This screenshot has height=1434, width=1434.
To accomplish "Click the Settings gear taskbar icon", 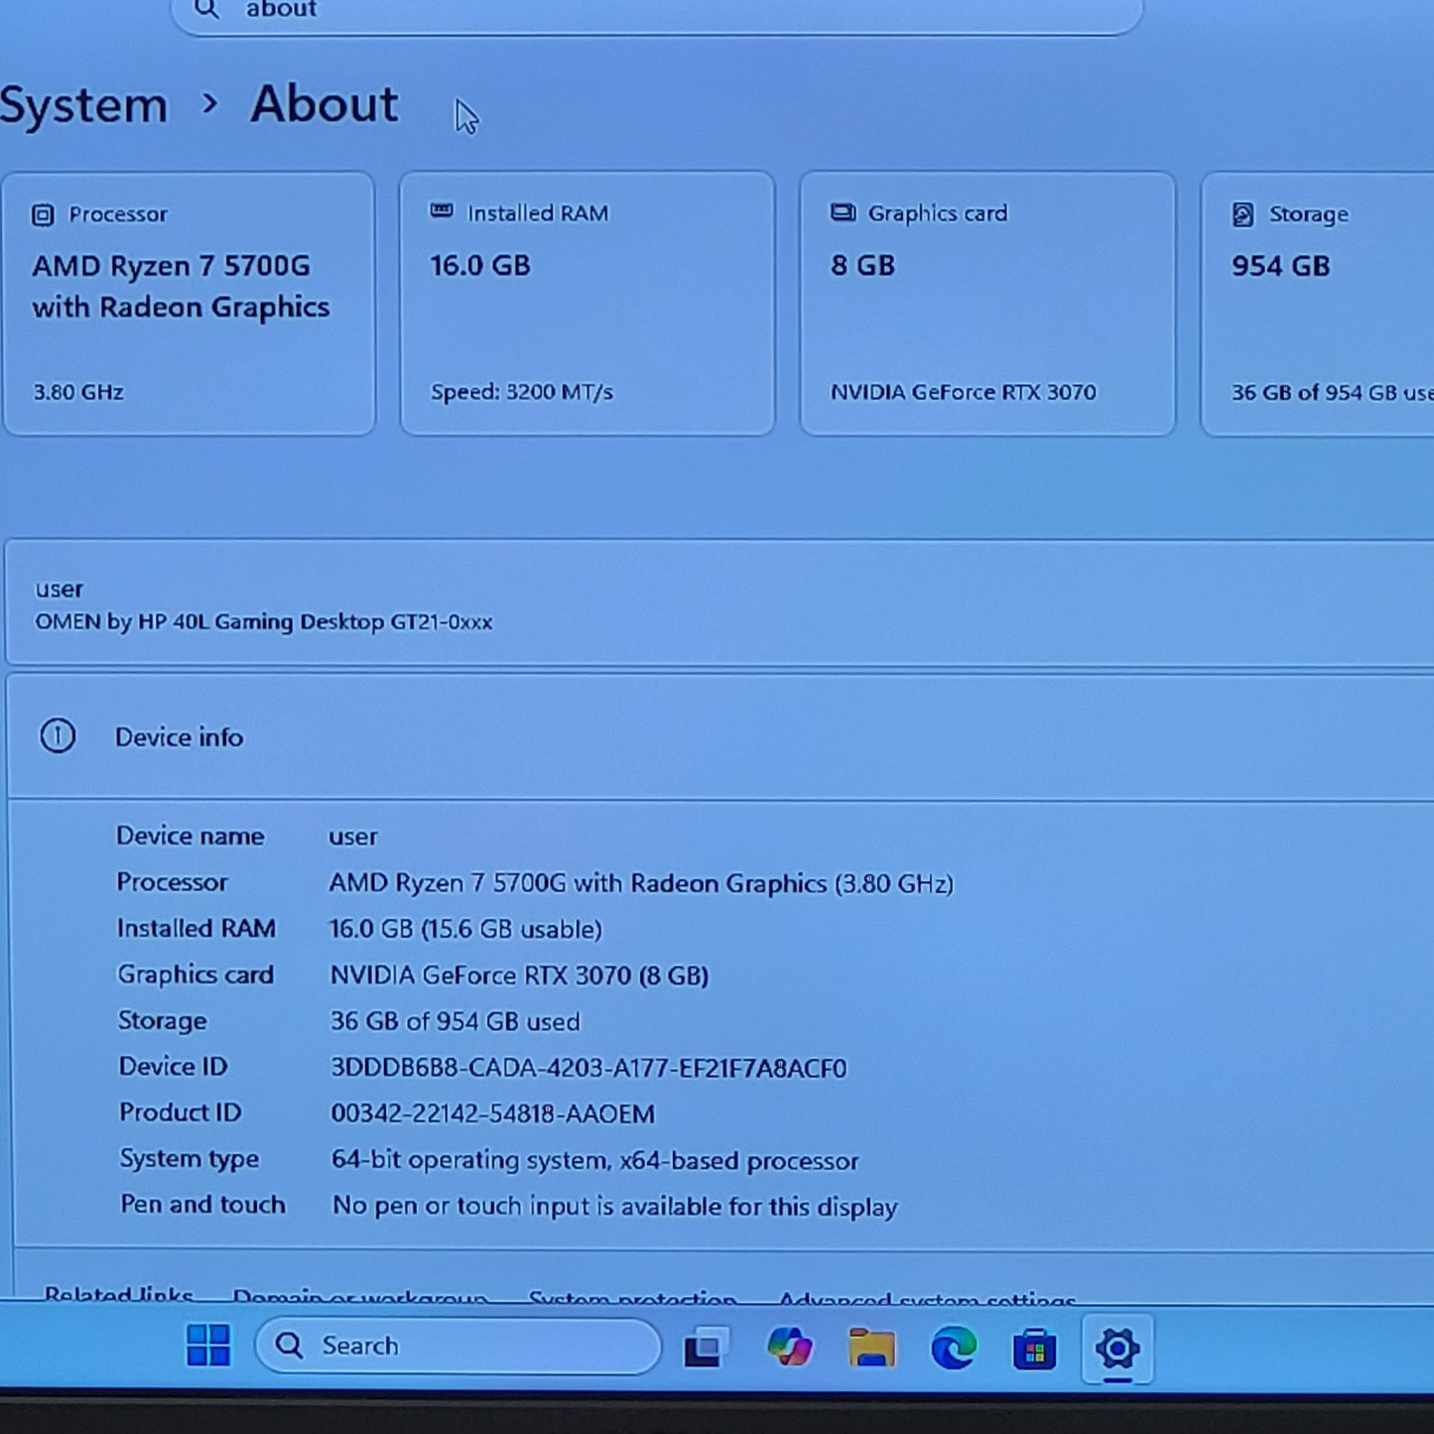I will 1117,1349.
